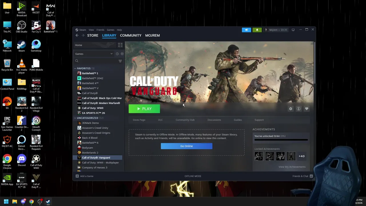Switch to the COMMUNITY tab
This screenshot has width=366, height=206.
[x=131, y=35]
